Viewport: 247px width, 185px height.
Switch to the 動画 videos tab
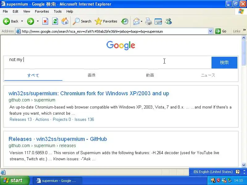click(150, 75)
